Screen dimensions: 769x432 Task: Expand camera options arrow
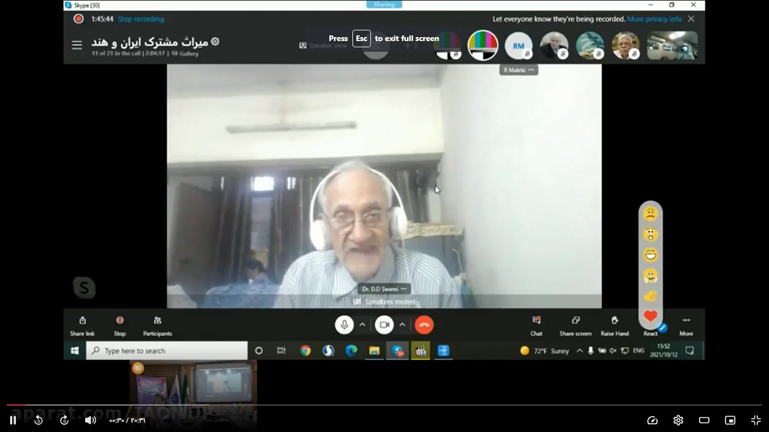tap(403, 325)
